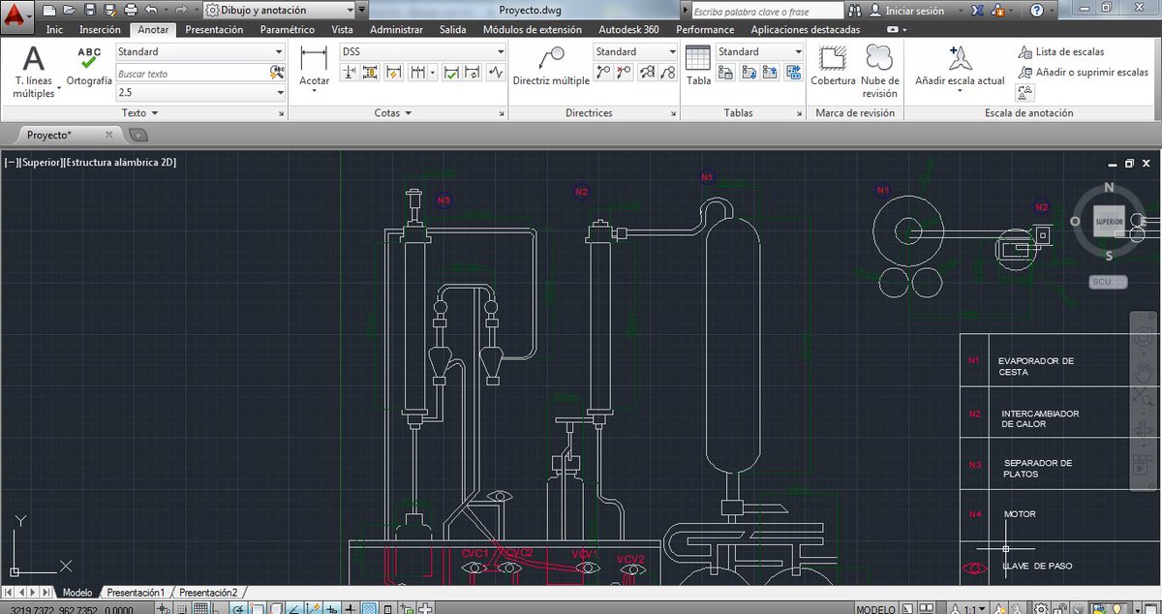Screen dimensions: 1162x614
Task: Undo the last action with the back arrow
Action: tap(151, 11)
